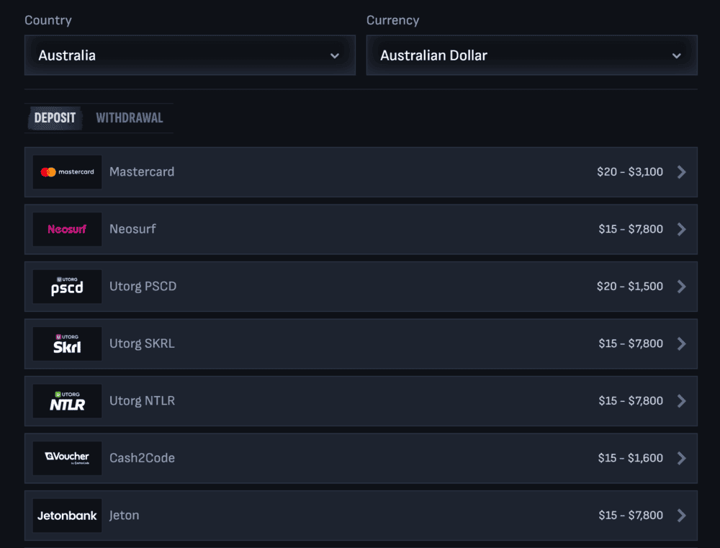Select the Utorg NTLR logo
720x548 pixels.
[66, 401]
